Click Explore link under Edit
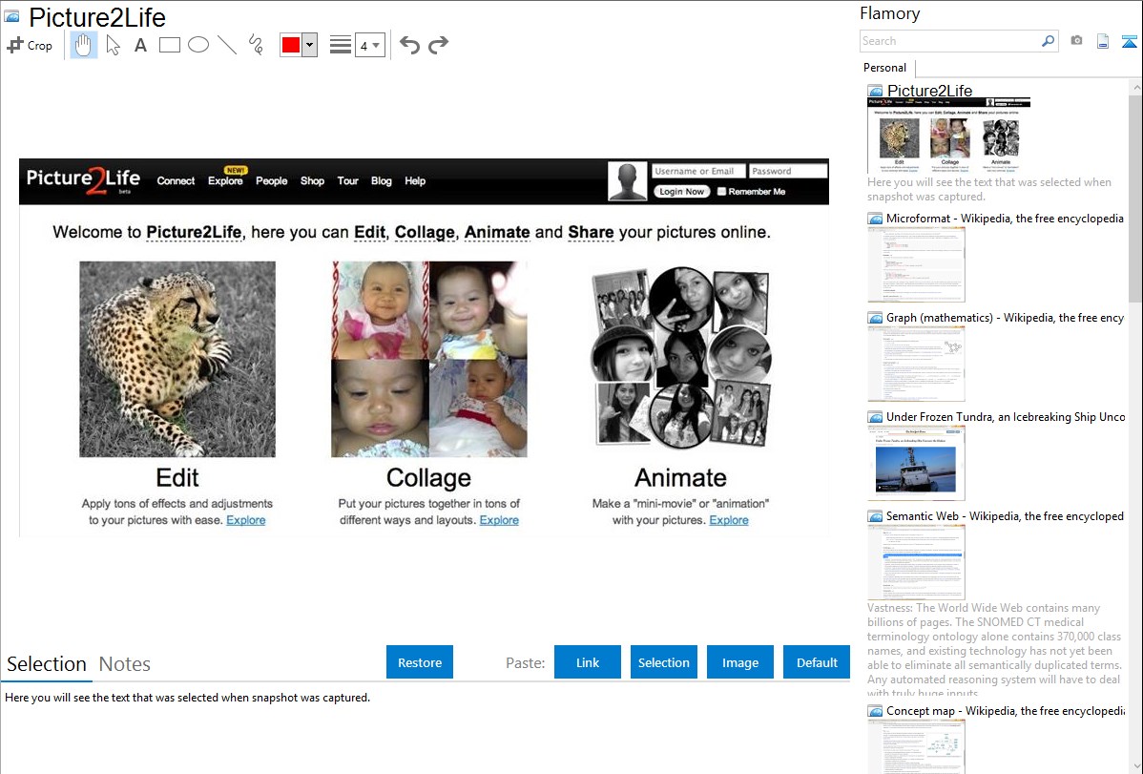This screenshot has height=774, width=1143. point(245,520)
